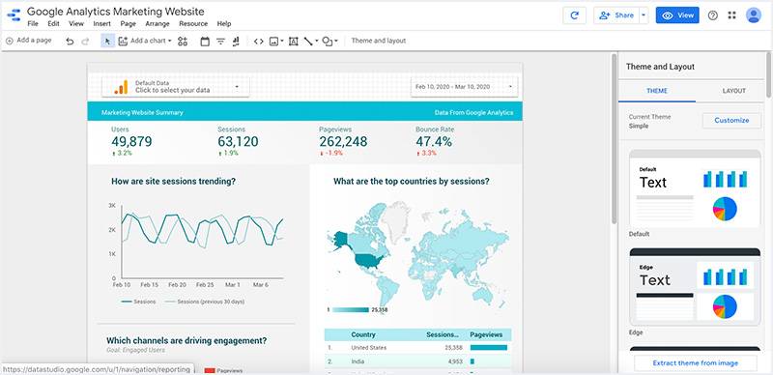The width and height of the screenshot is (773, 375).
Task: Insert a date range control
Action: tap(205, 41)
